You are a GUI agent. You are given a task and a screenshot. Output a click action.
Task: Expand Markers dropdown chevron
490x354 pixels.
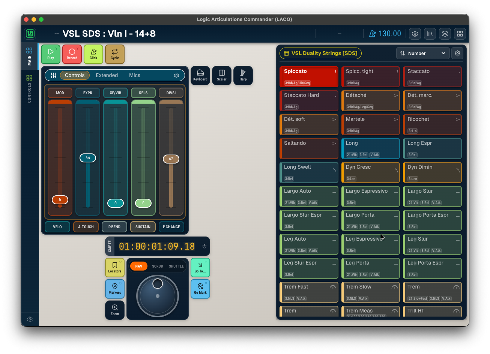tap(120, 283)
